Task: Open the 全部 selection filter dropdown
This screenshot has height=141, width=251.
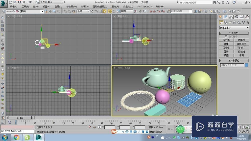Action: (83, 11)
